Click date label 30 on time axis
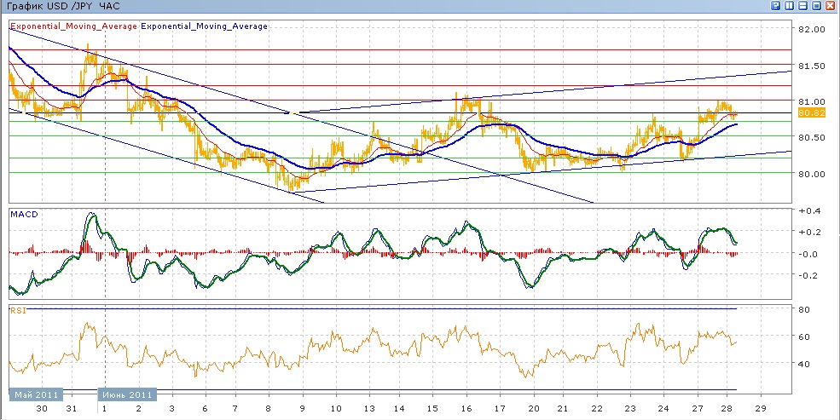 coord(41,408)
